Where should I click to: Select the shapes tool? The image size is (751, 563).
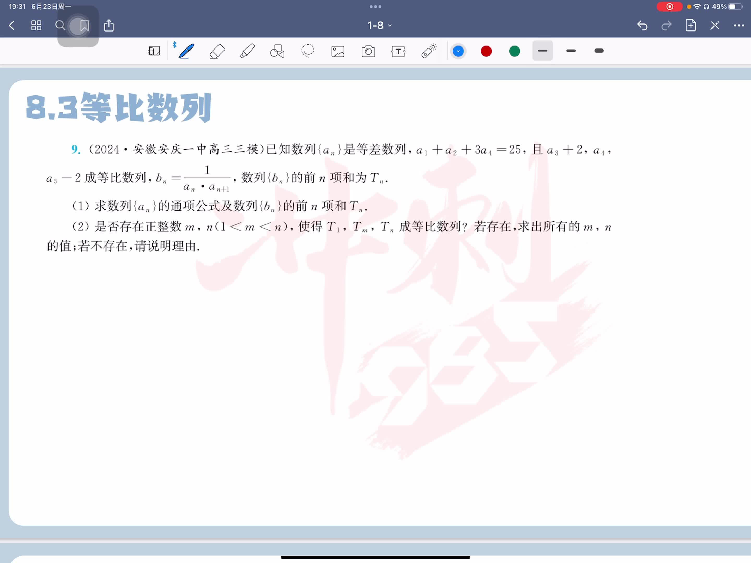(x=277, y=51)
